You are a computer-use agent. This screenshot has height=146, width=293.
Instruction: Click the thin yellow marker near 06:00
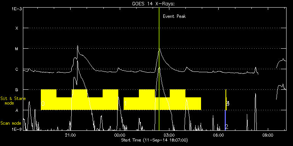click(x=226, y=100)
